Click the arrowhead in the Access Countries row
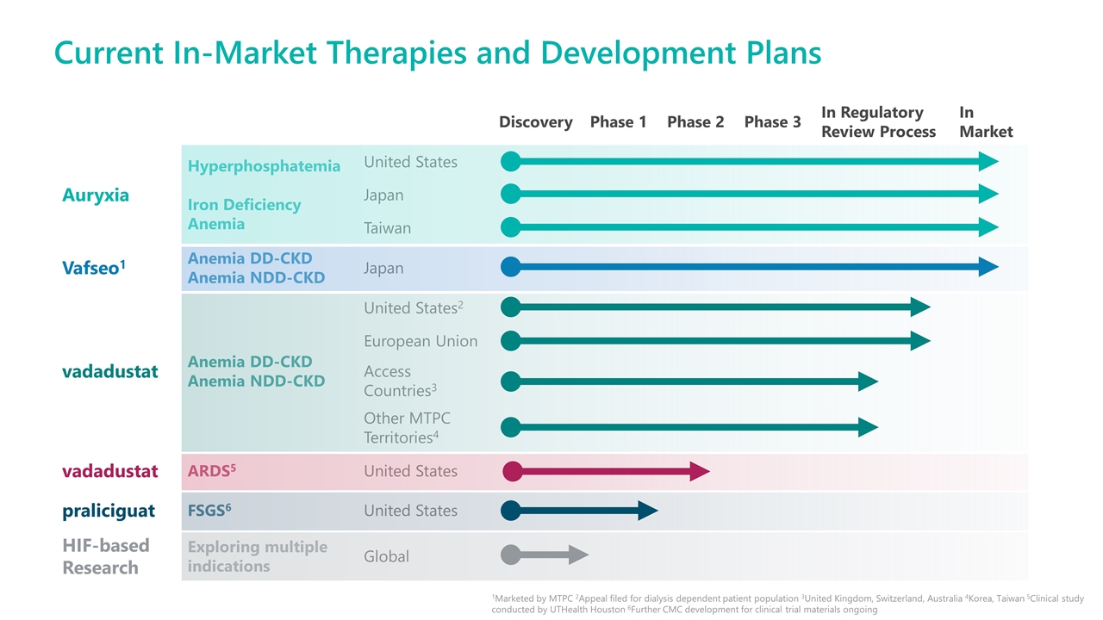Image resolution: width=1103 pixels, height=620 pixels. [867, 381]
